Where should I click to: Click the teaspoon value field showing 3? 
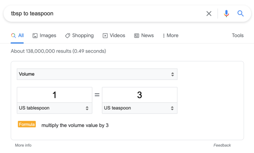tap(140, 95)
